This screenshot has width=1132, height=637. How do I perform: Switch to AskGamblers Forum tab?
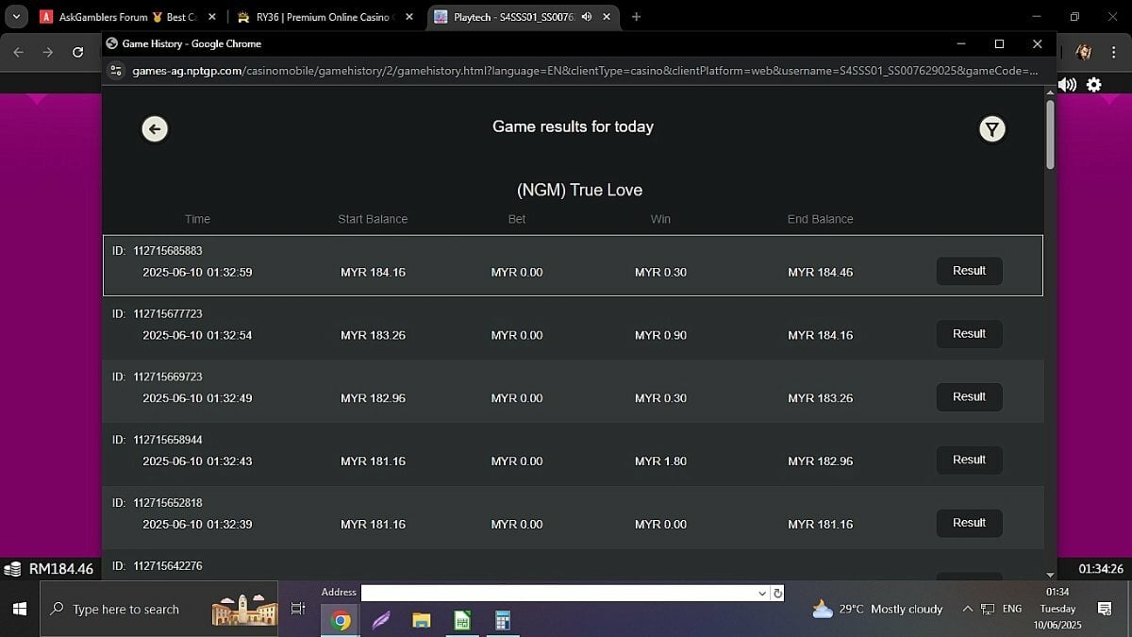126,17
